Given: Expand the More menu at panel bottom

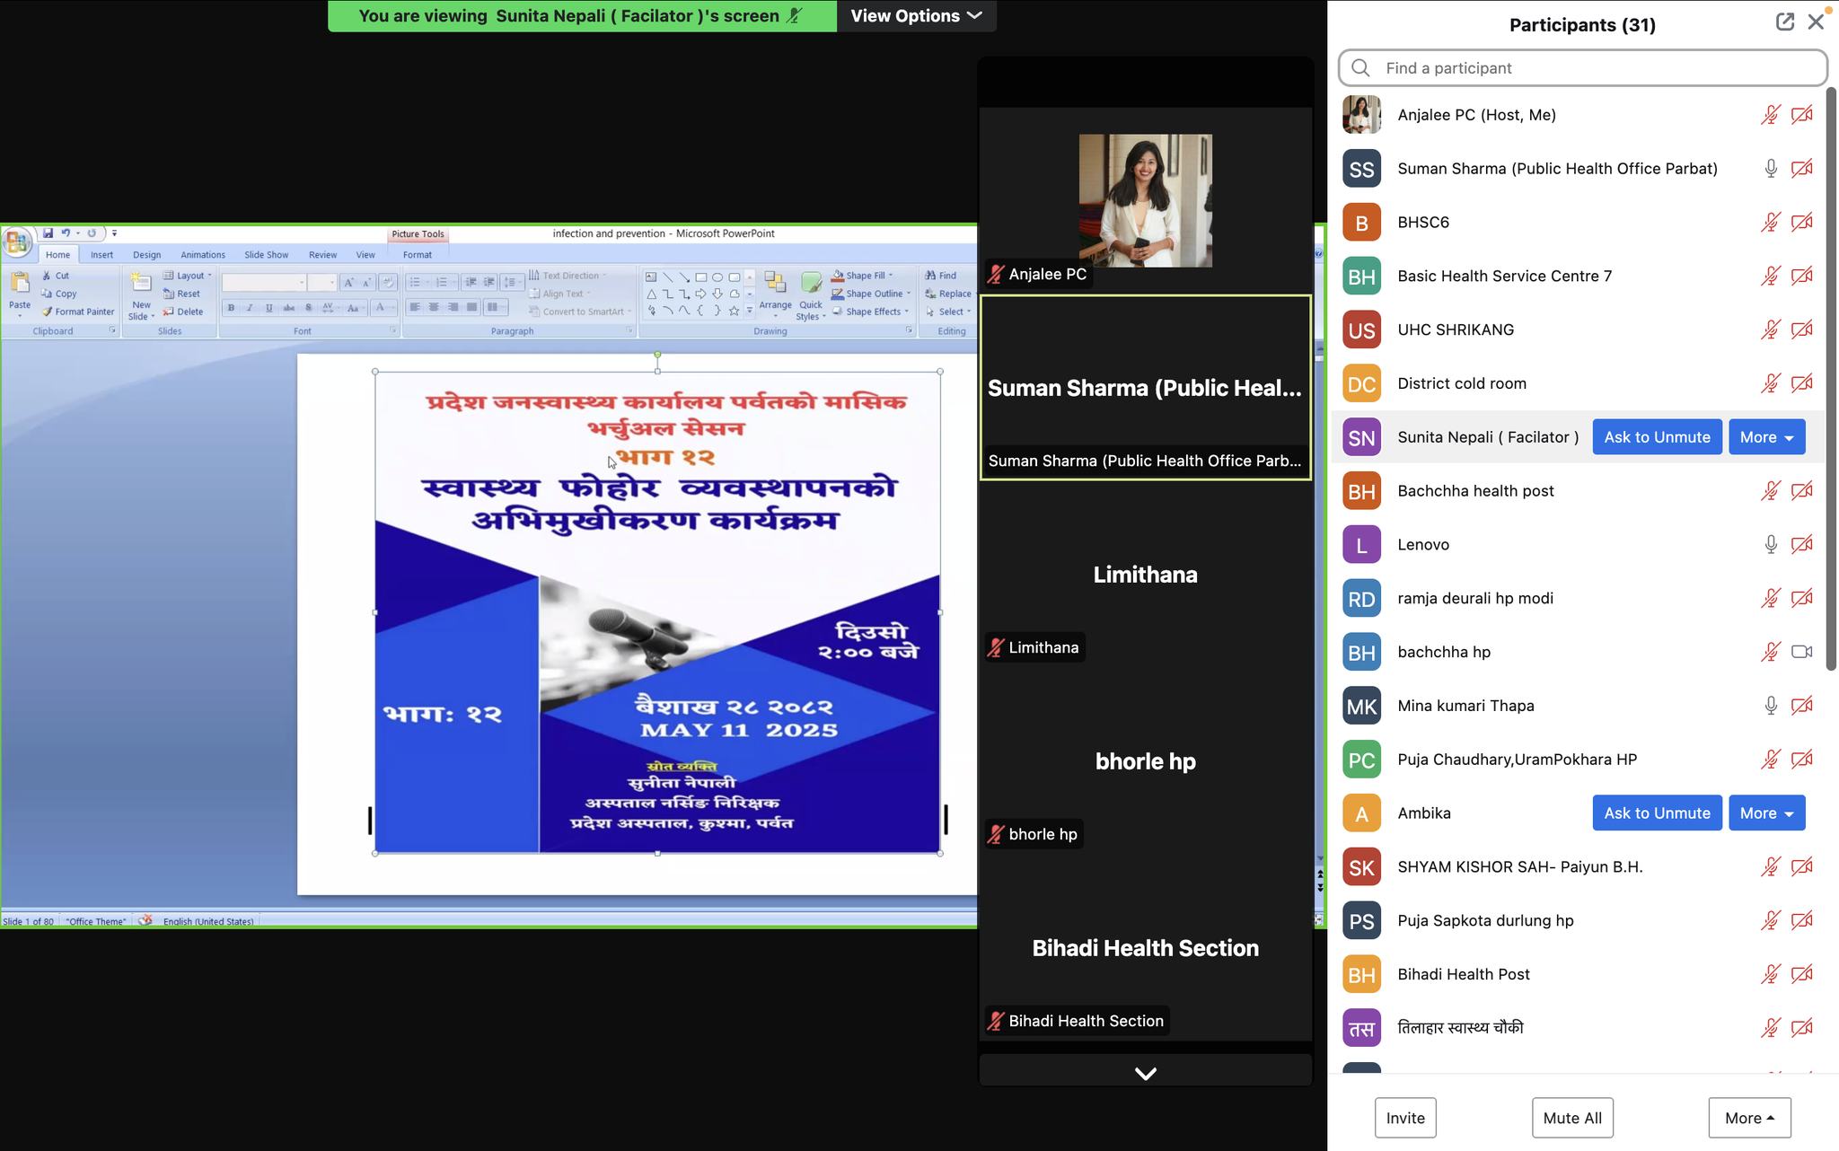Looking at the screenshot, I should click(1748, 1118).
